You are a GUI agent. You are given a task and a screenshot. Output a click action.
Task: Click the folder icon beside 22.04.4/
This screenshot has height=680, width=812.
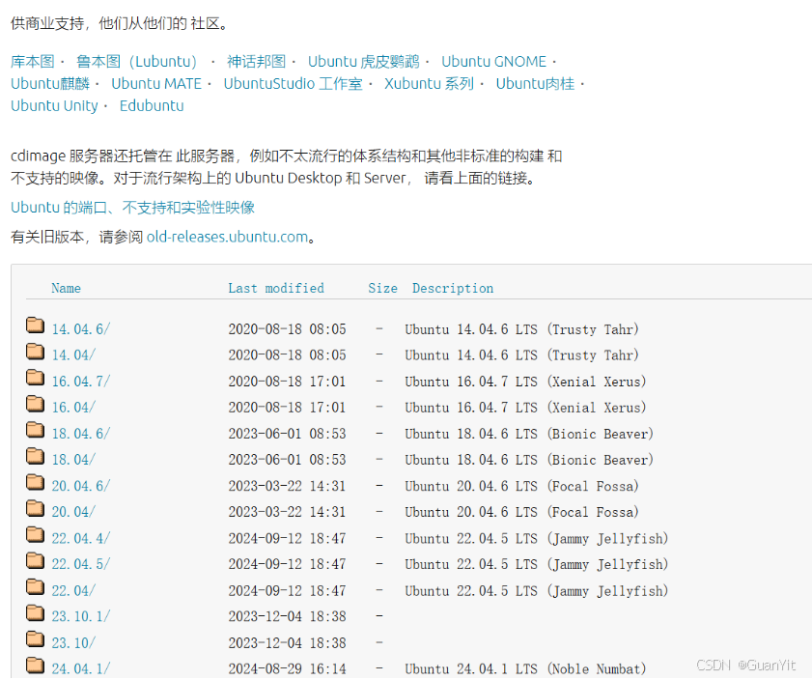(35, 535)
